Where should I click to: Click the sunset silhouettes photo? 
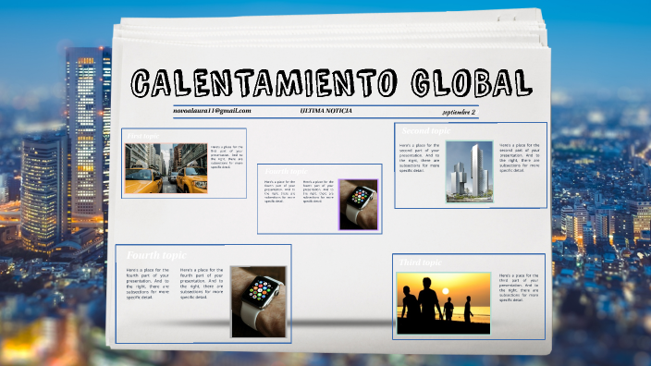pyautogui.click(x=444, y=303)
